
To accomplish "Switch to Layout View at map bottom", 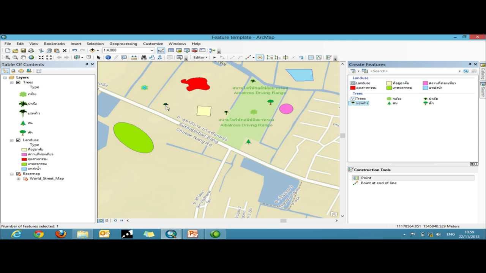I will 107,220.
